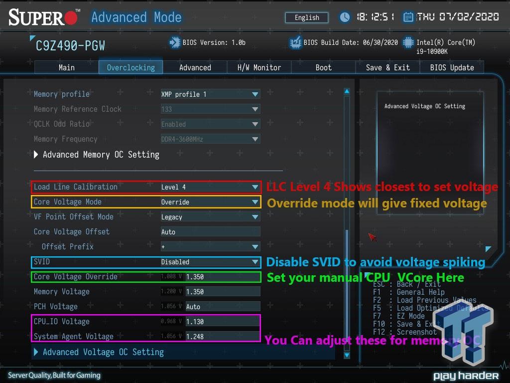Open the QCLK Odd Ratio dropdown

pyautogui.click(x=211, y=124)
